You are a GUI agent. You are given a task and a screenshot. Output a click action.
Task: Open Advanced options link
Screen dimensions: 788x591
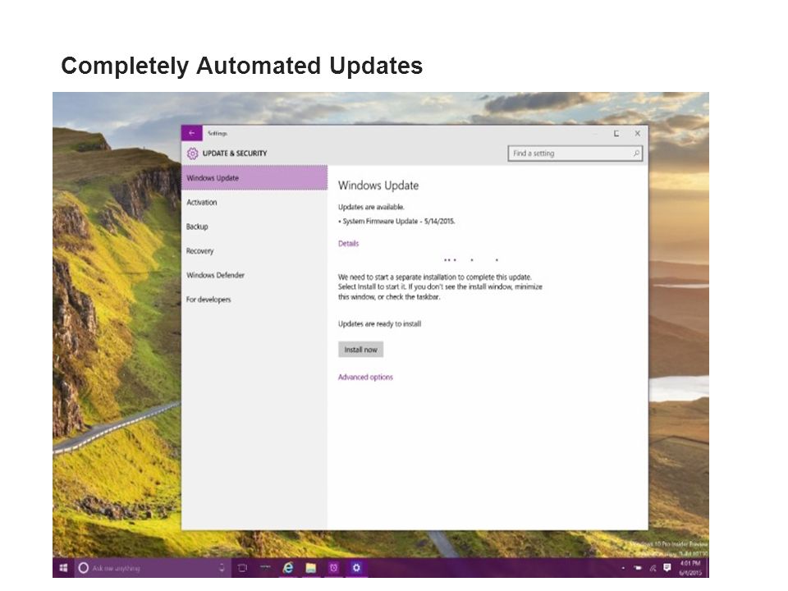365,377
